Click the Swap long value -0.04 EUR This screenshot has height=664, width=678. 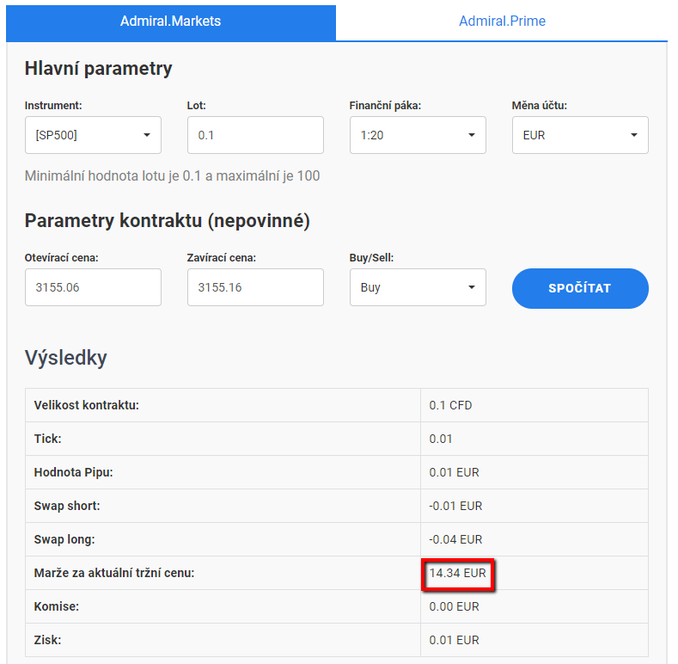pyautogui.click(x=455, y=539)
